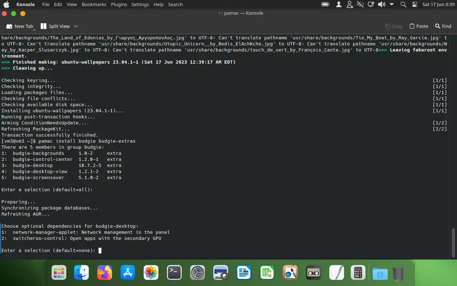Click the 'switcheroo-control' option line
Screen dimensions: 457x286
pos(81,238)
